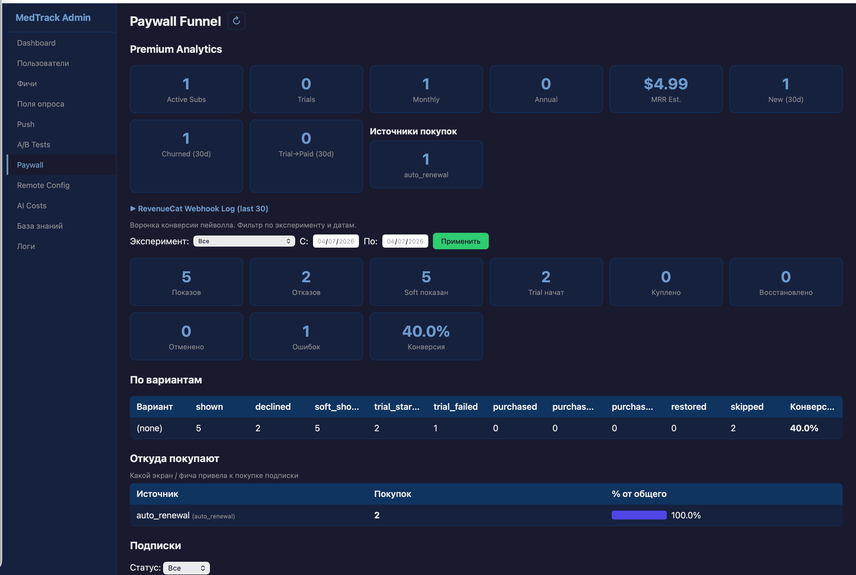
Task: Expand the RevenueCat Webhook Log section
Action: tap(199, 209)
